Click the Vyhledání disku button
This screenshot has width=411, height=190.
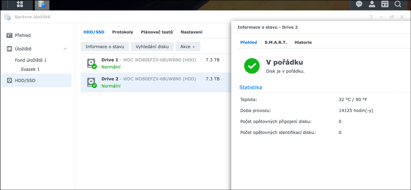click(152, 47)
